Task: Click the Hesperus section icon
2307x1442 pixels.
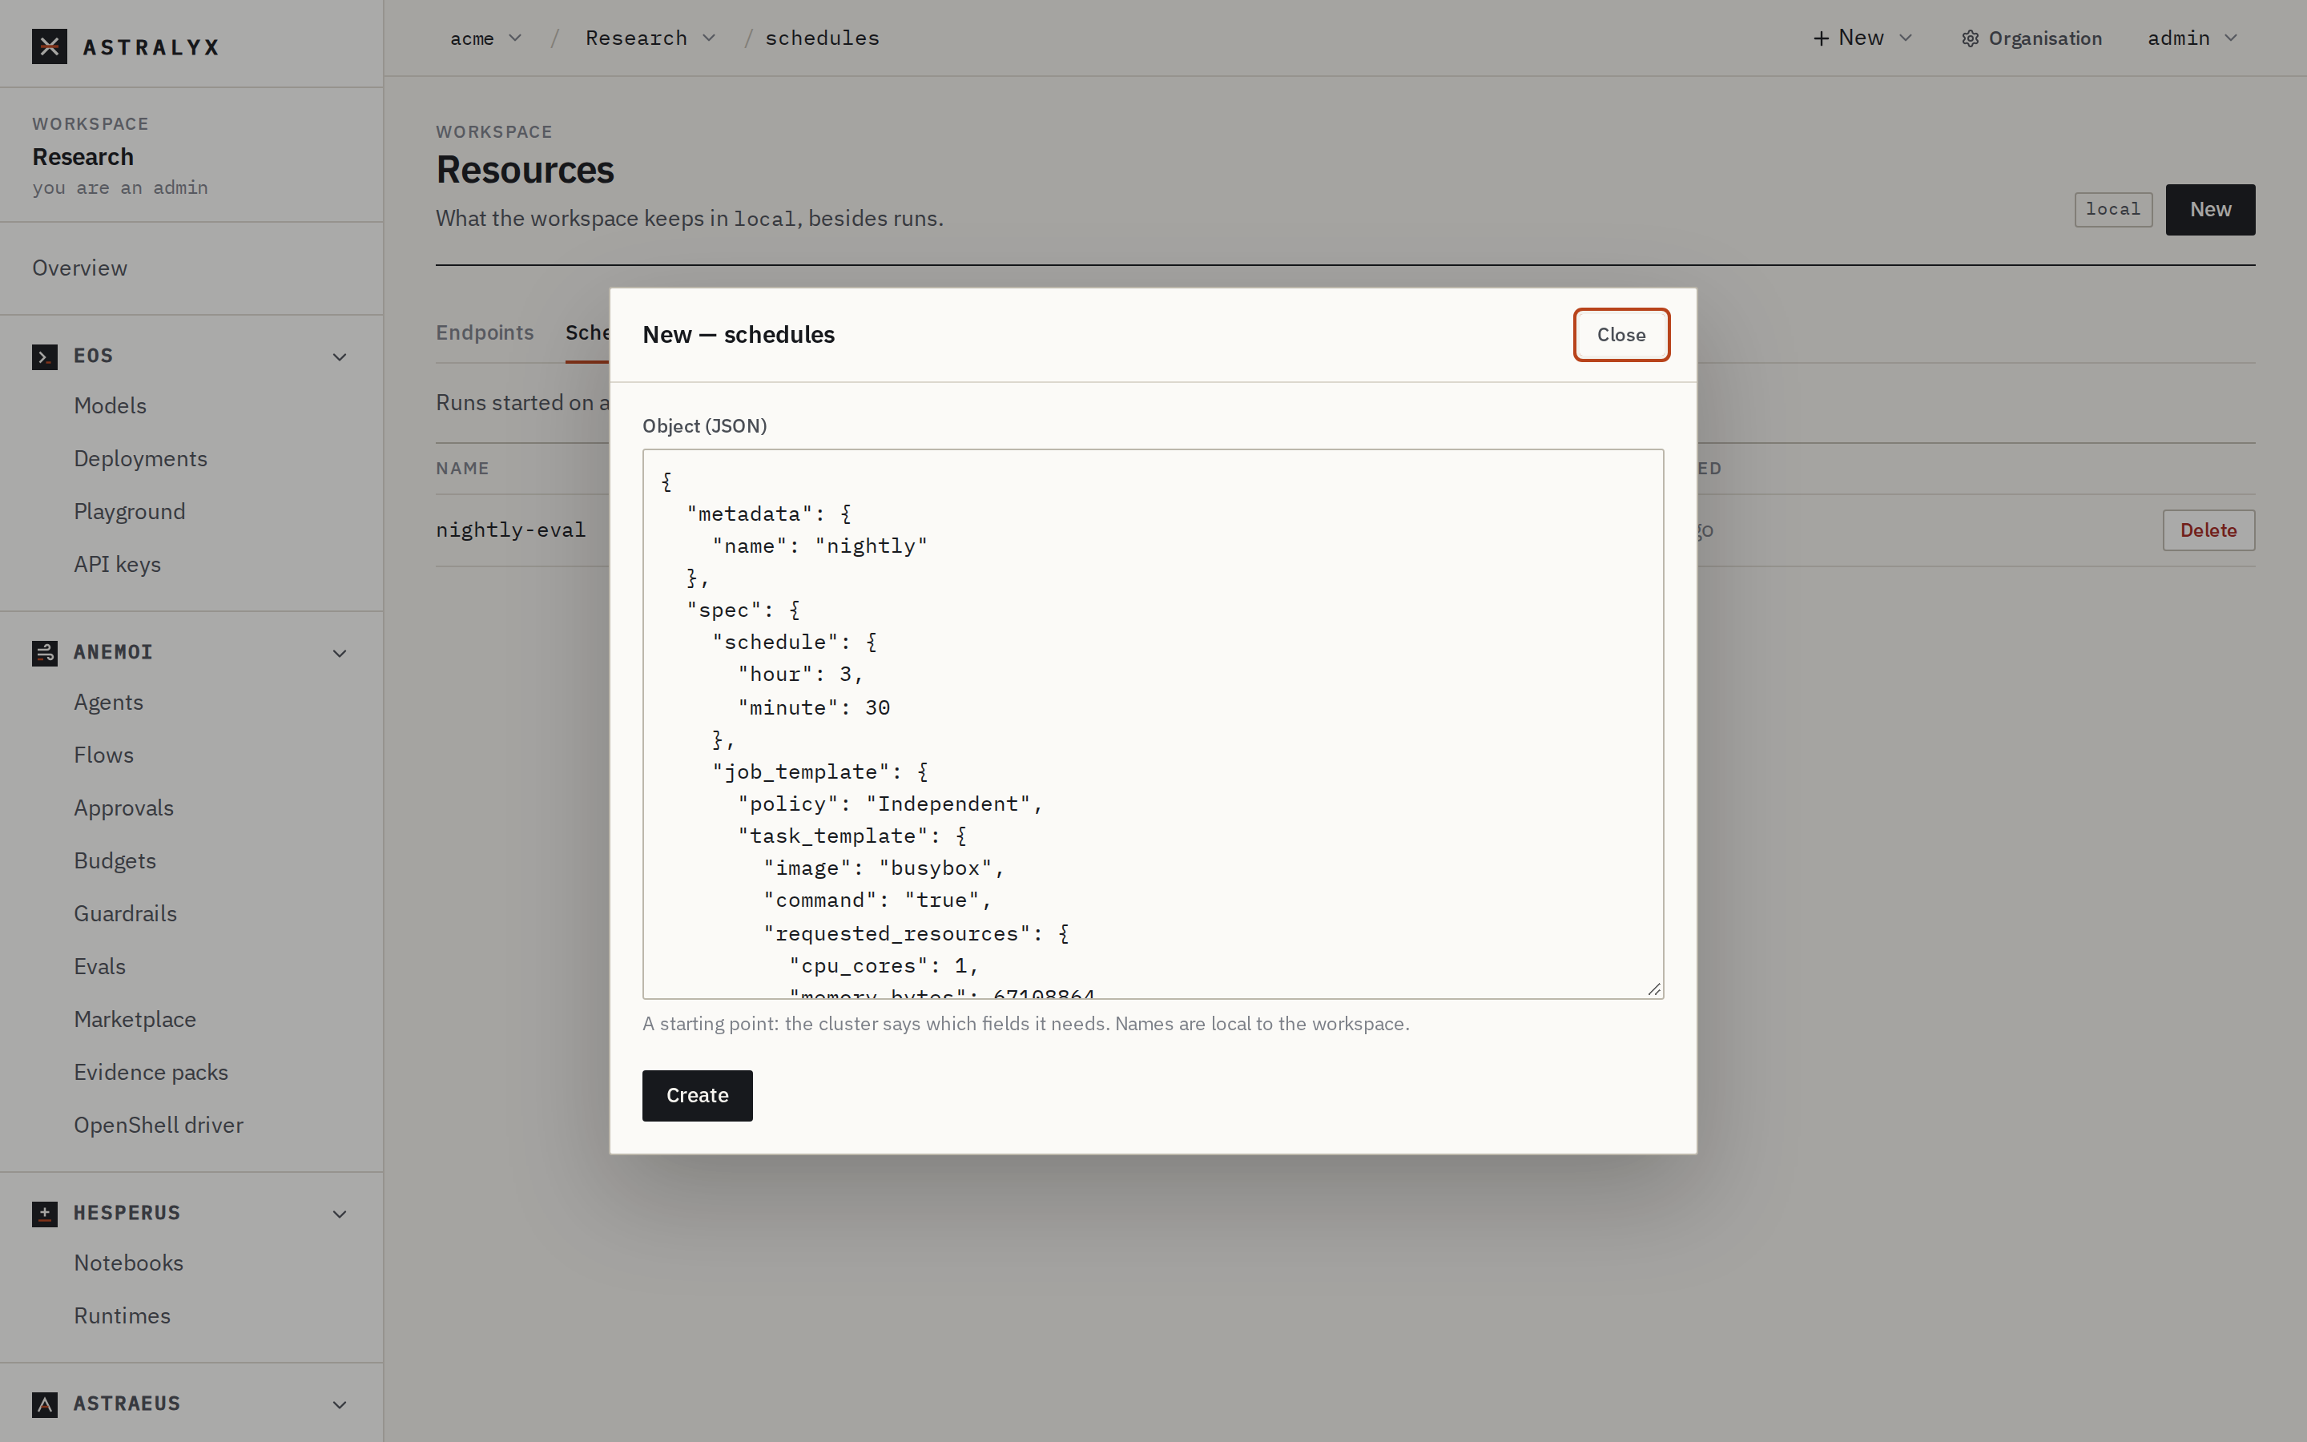Action: coord(45,1214)
